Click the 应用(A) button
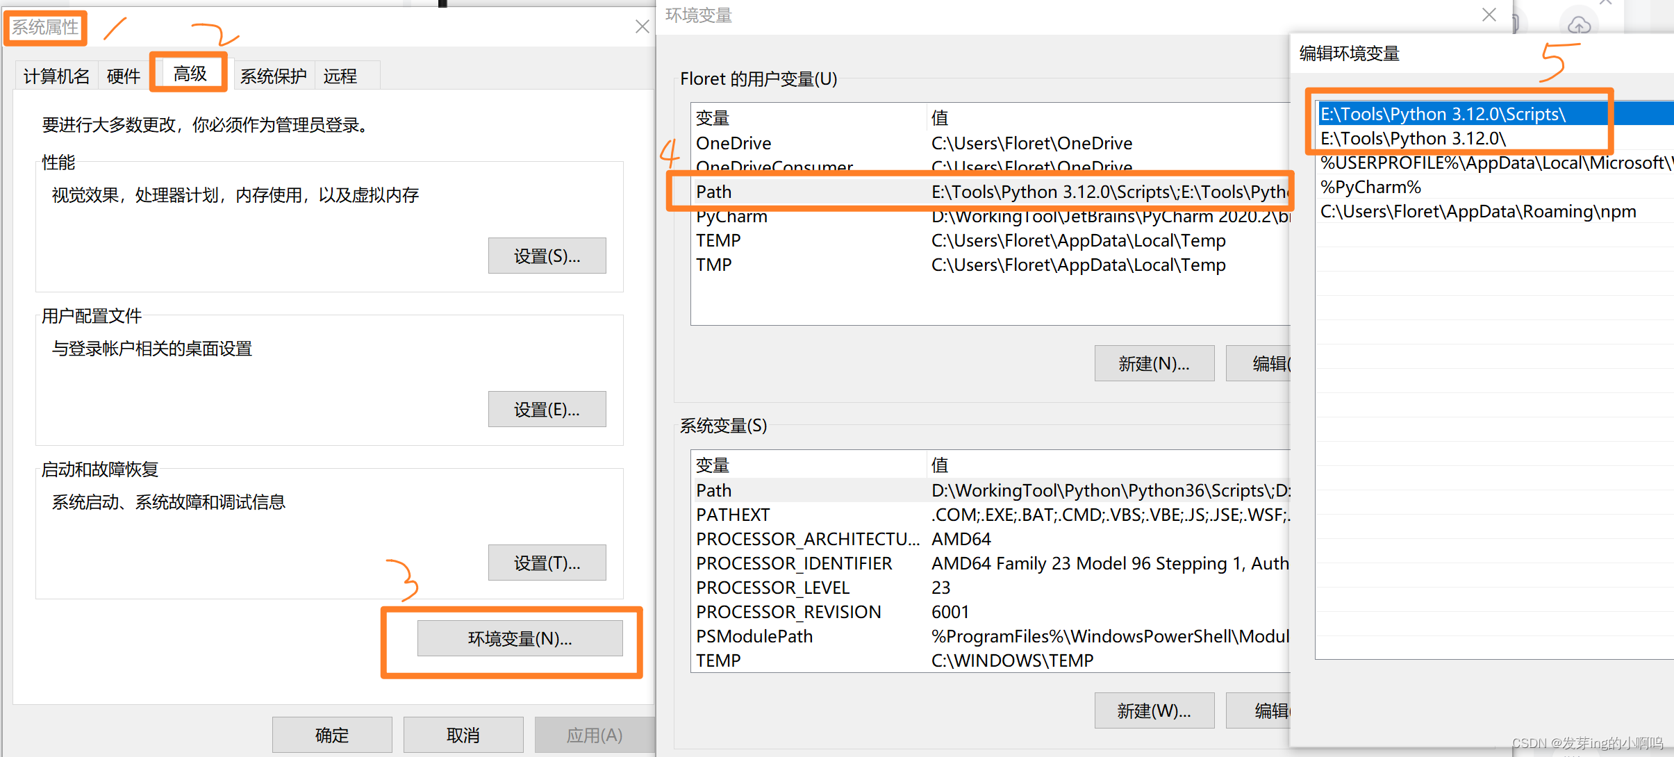 [x=595, y=735]
